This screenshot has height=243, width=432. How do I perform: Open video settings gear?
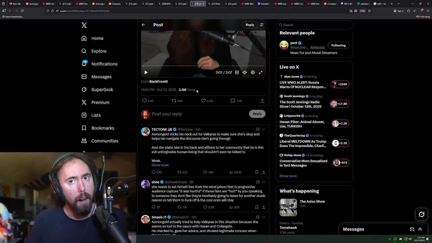[253, 72]
